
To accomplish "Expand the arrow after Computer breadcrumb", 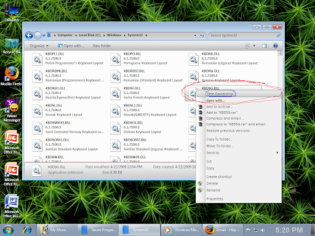I will point(76,36).
